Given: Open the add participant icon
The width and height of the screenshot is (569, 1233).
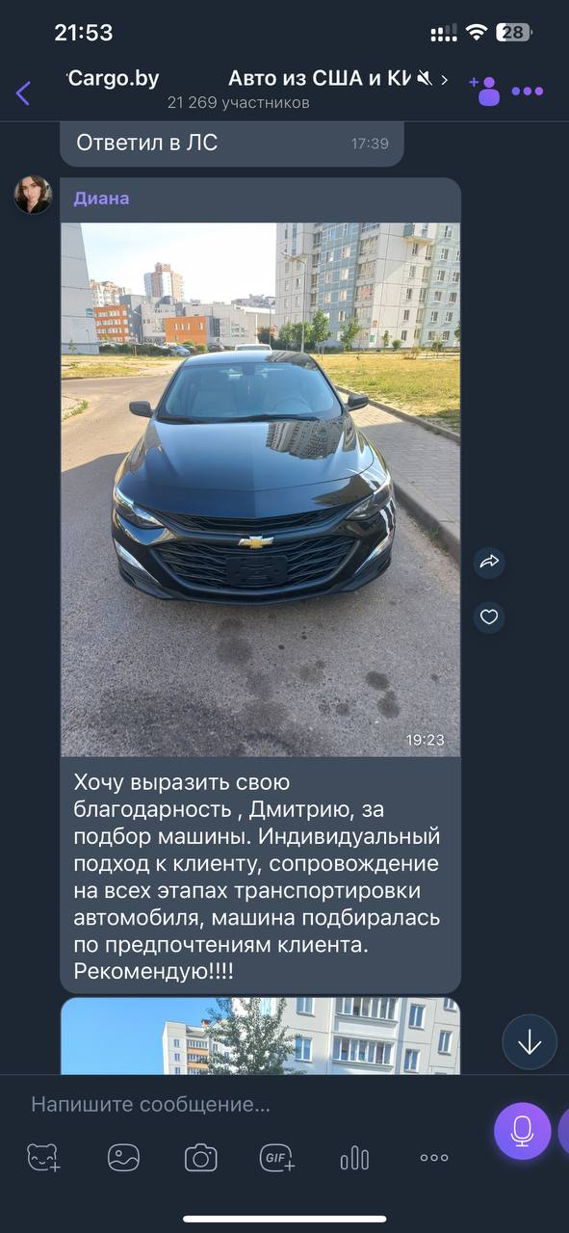Looking at the screenshot, I should [484, 91].
